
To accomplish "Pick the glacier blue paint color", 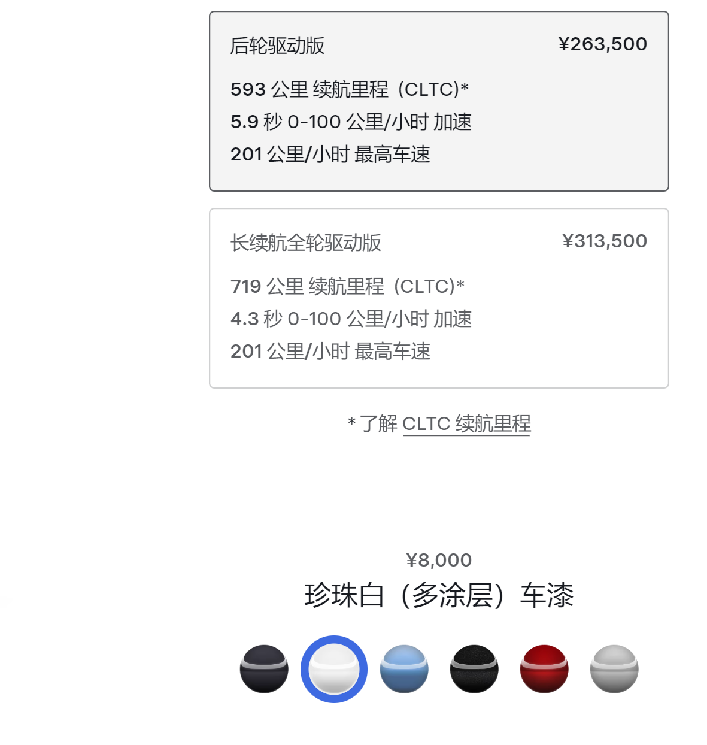I will tap(404, 669).
